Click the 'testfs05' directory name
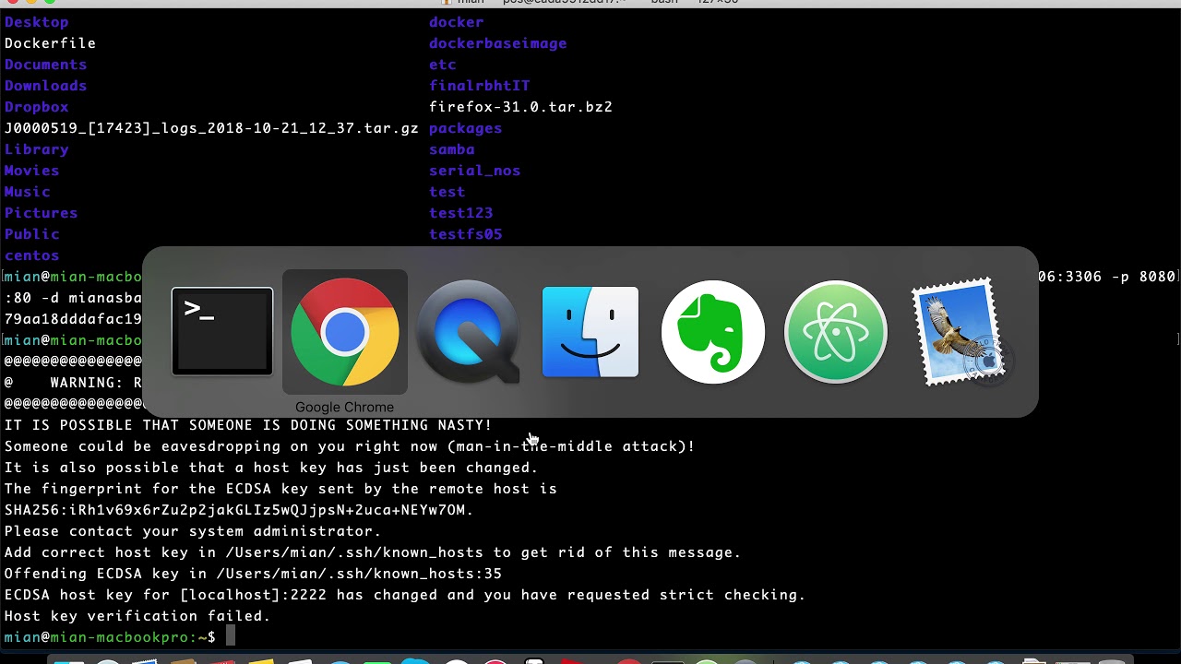The width and height of the screenshot is (1181, 664). point(465,234)
